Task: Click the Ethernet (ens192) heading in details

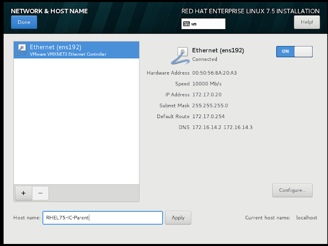Action: click(x=218, y=50)
